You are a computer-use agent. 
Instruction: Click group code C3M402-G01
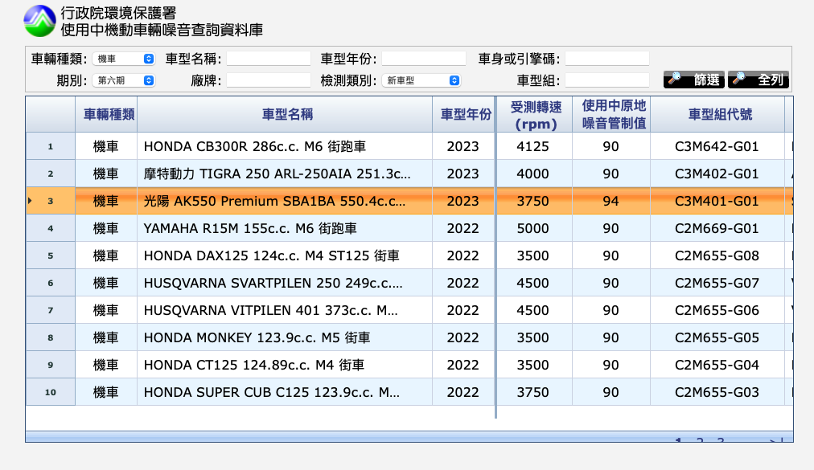[x=717, y=174]
